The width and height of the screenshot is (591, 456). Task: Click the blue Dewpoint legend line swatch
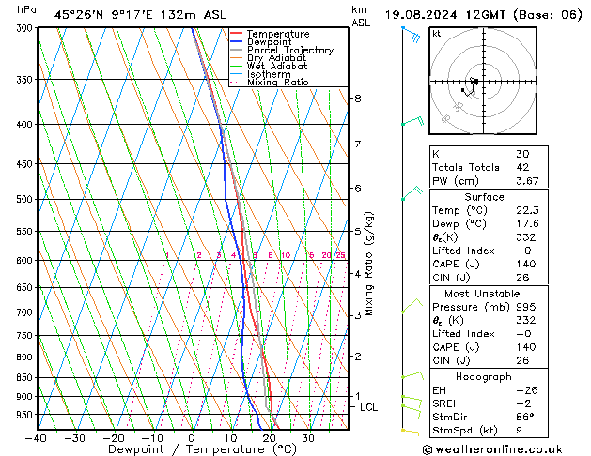237,41
